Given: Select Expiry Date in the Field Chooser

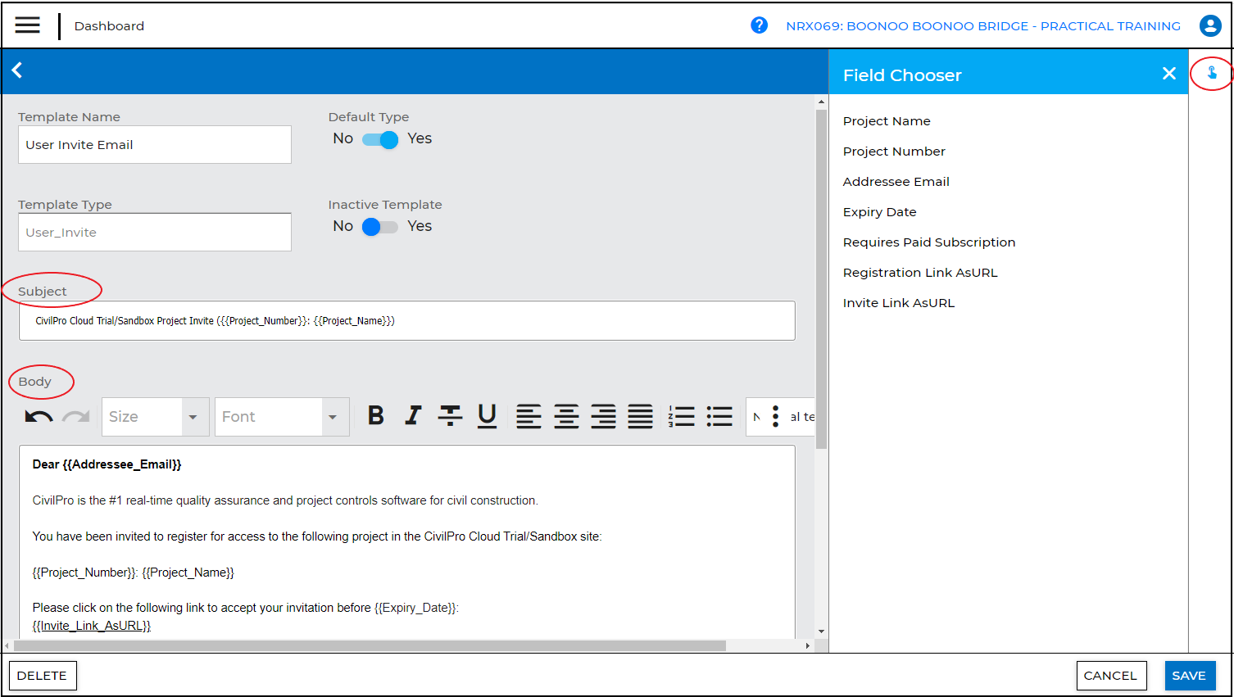Looking at the screenshot, I should tap(879, 212).
